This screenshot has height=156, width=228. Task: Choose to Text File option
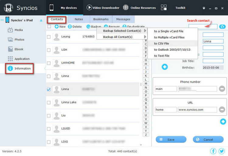click(173, 56)
